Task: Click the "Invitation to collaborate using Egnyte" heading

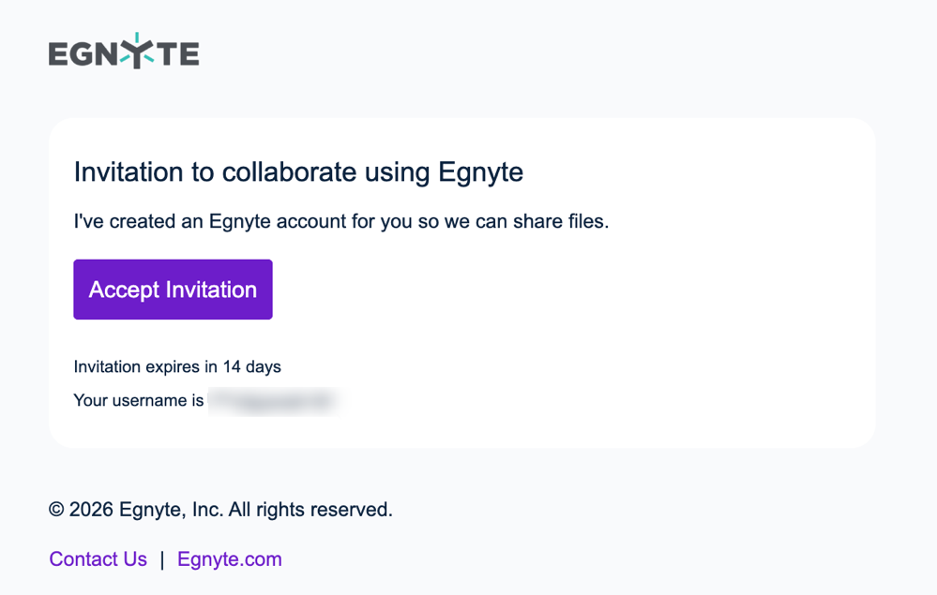Action: click(298, 172)
